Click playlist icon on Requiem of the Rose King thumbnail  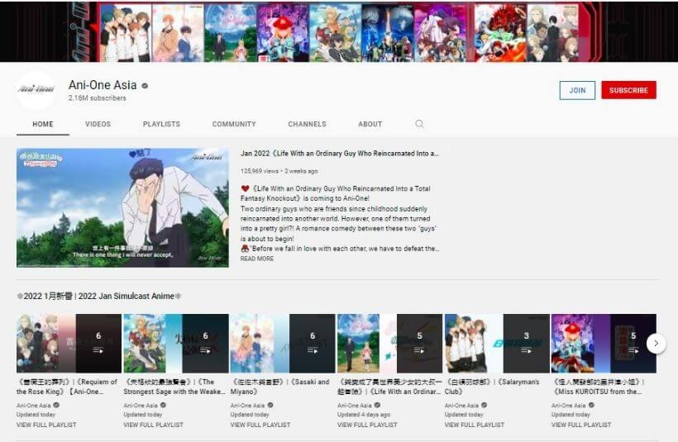tap(98, 350)
